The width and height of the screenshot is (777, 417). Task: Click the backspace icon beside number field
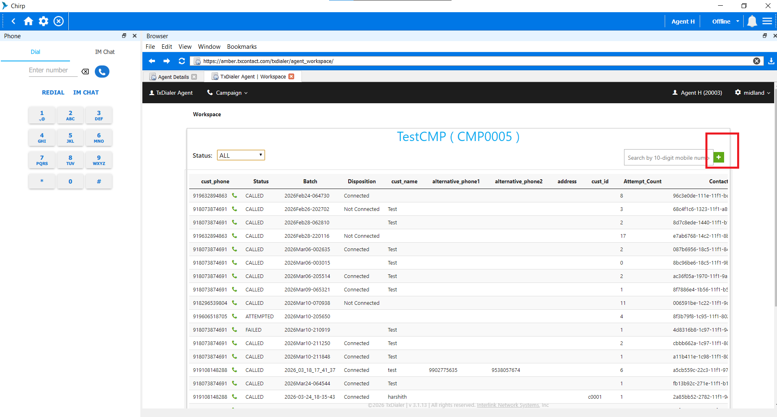point(85,72)
